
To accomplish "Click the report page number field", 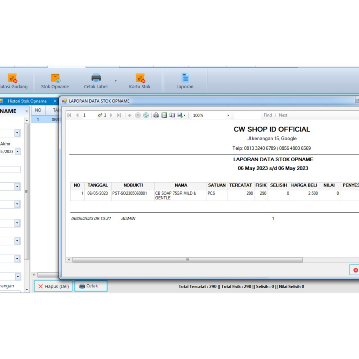I will 89,115.
